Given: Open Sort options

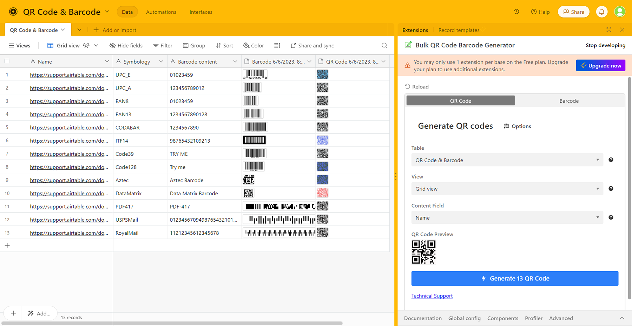Looking at the screenshot, I should click(x=224, y=45).
